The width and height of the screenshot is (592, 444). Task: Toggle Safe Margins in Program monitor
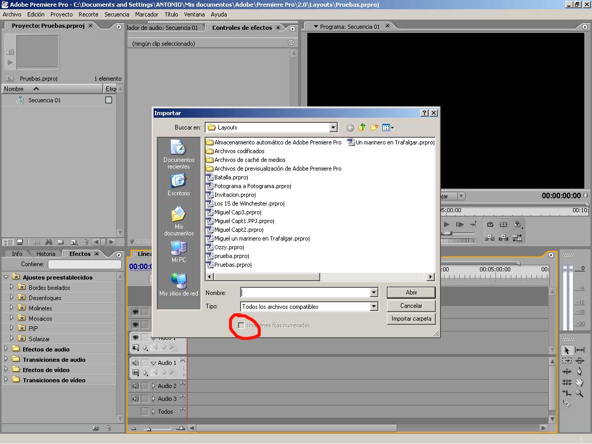(503, 224)
